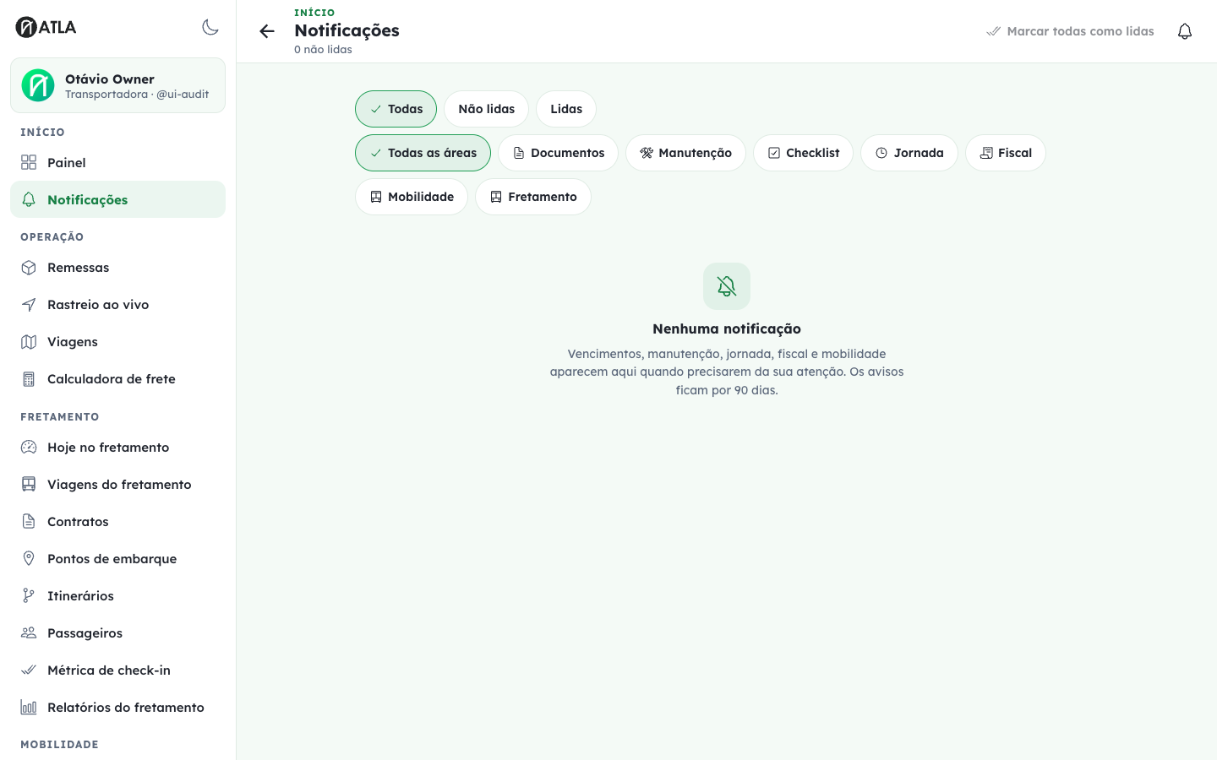Open Calculadora de frete
The height and width of the screenshot is (760, 1217).
pyautogui.click(x=117, y=379)
